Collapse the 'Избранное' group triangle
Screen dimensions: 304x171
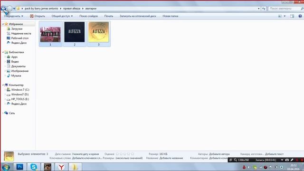click(x=3, y=24)
